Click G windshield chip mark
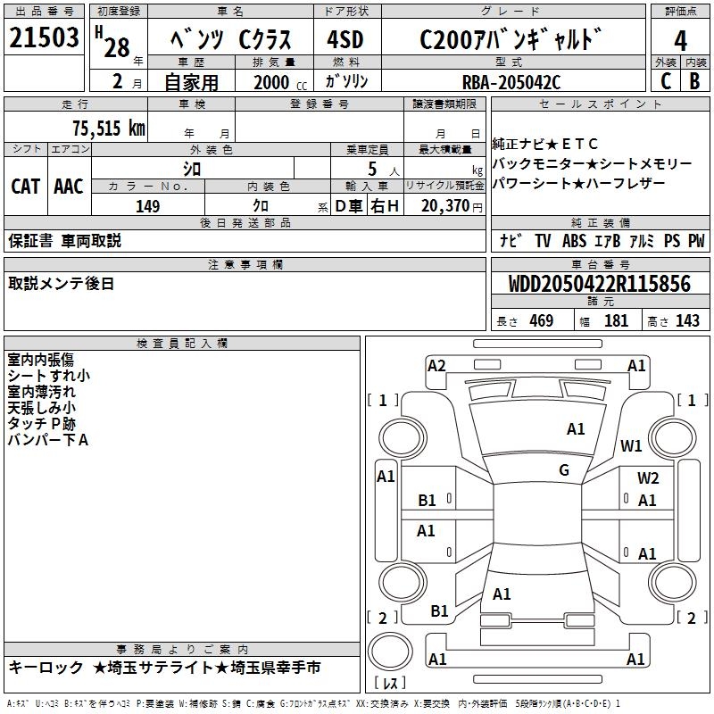 (564, 470)
